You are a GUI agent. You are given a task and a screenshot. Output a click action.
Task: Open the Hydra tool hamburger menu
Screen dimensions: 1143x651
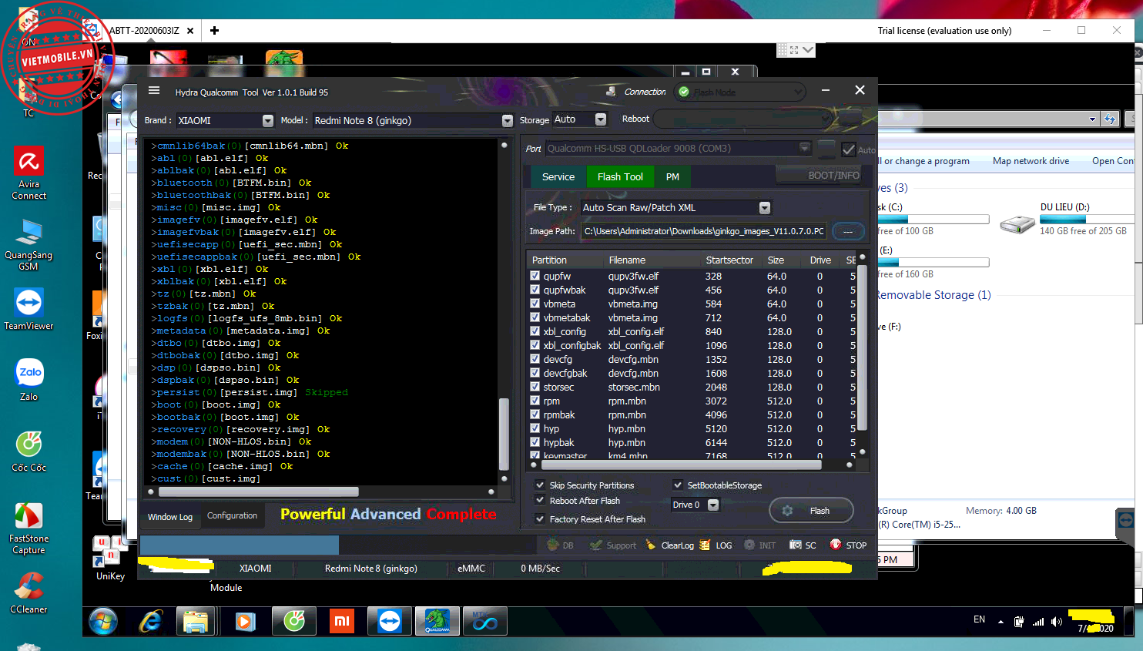[154, 91]
